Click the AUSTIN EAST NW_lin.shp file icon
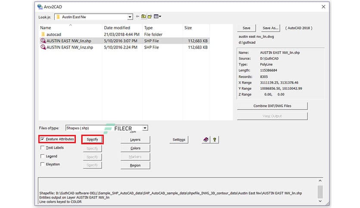 pyautogui.click(x=43, y=41)
